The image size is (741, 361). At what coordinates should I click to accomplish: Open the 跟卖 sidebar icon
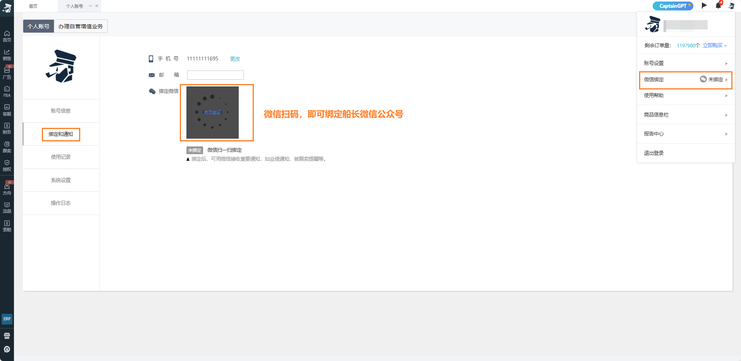point(7,147)
